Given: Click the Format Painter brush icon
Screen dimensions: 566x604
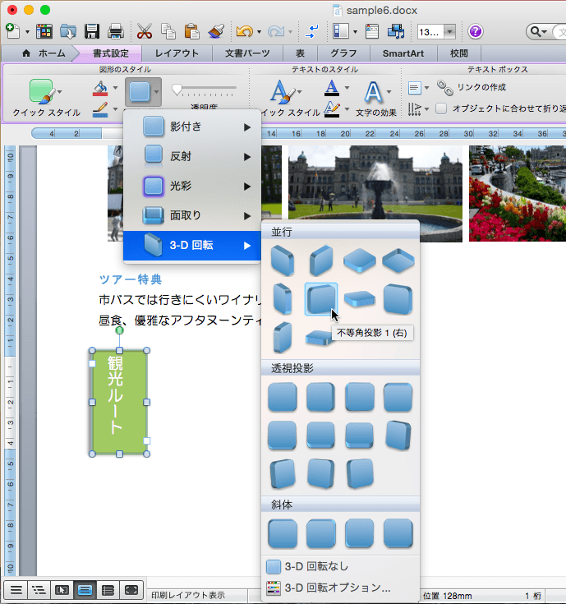Looking at the screenshot, I should coord(216,32).
